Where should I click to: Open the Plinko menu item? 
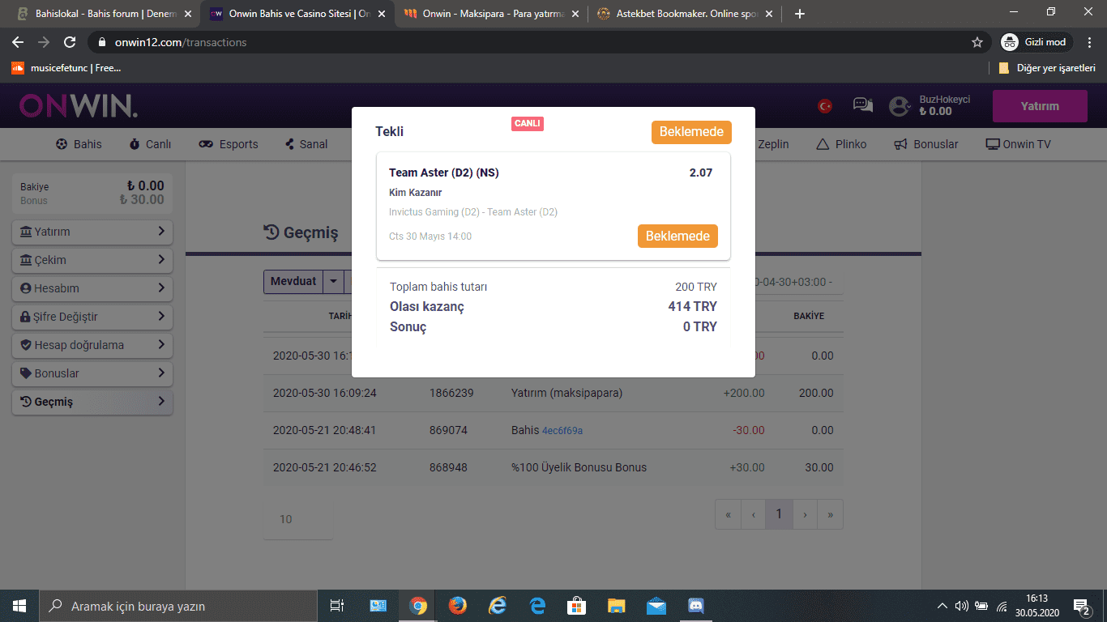point(841,144)
